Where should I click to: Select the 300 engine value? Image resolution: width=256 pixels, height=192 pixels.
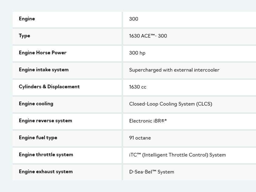133,19
